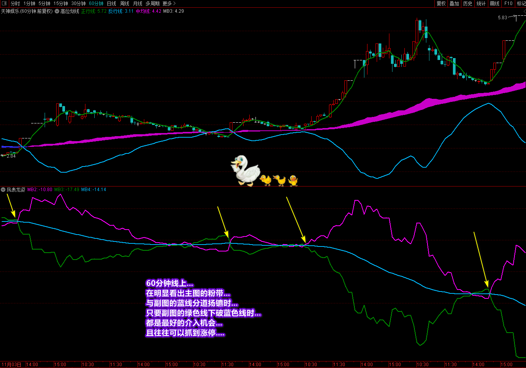Click the first small yellow duckling
The height and width of the screenshot is (368, 526).
[266, 180]
